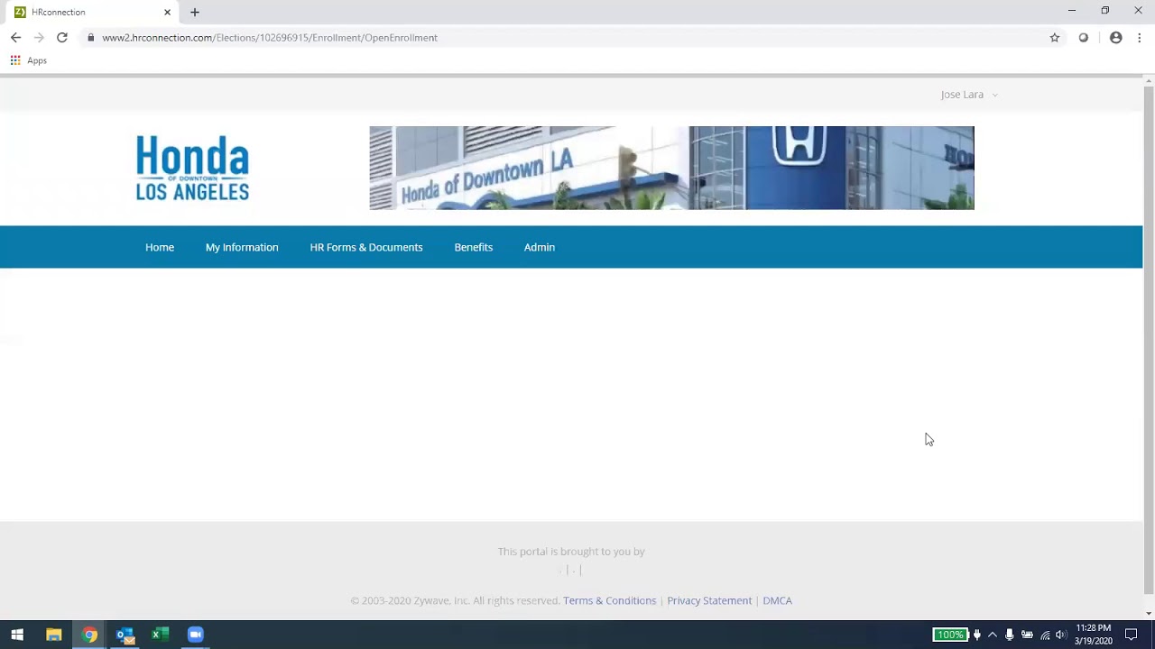Image resolution: width=1155 pixels, height=649 pixels.
Task: Open Chrome three-dot menu
Action: (1140, 38)
